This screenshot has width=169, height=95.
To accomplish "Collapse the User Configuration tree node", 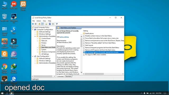I will (33, 56).
